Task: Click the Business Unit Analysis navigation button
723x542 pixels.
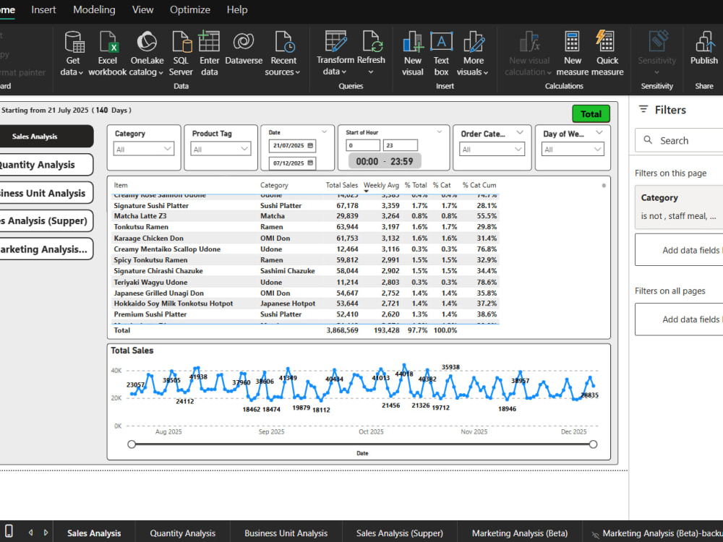Action: pos(46,193)
